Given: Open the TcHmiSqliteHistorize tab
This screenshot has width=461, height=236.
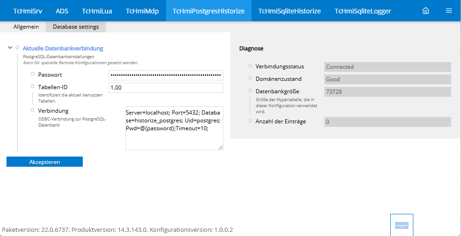Looking at the screenshot, I should [x=289, y=11].
